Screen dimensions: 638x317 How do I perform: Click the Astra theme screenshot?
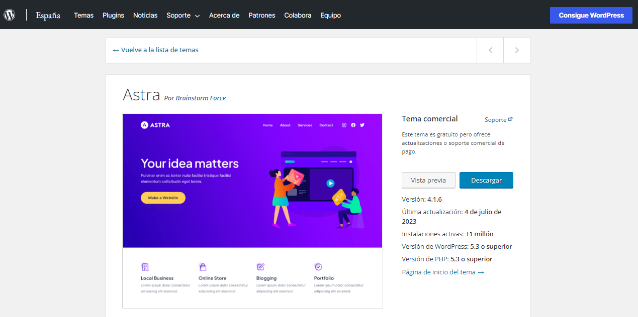252,211
